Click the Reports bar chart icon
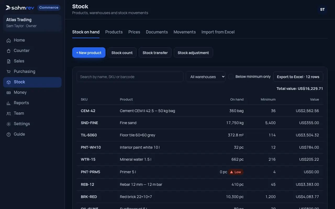Viewport: 335px width, 209px height. point(9,103)
